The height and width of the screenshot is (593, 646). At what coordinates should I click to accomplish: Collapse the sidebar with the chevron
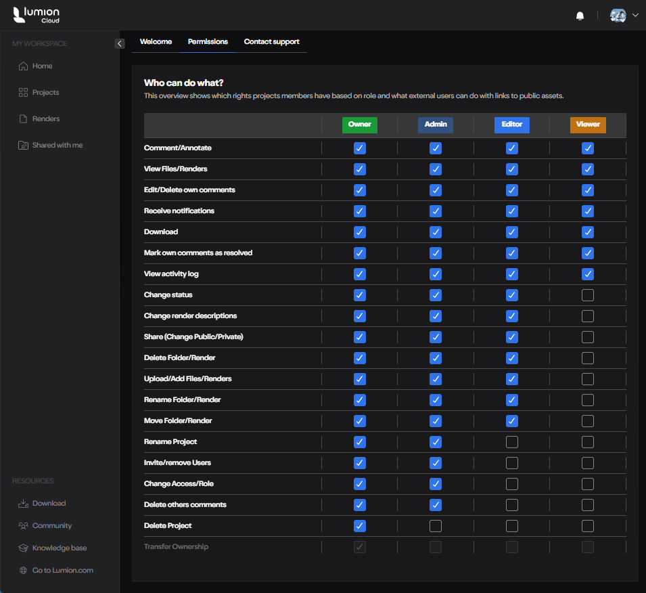click(120, 44)
